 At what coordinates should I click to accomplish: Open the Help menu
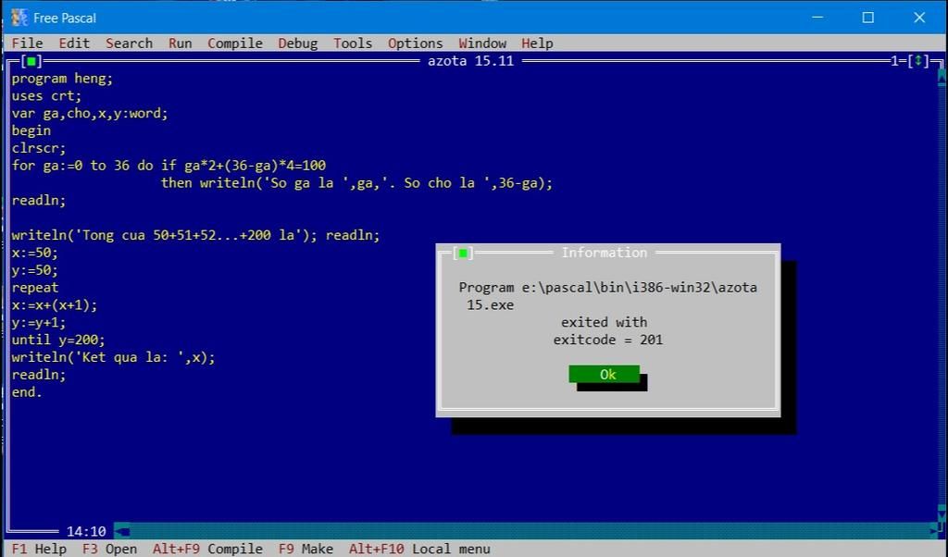[538, 43]
